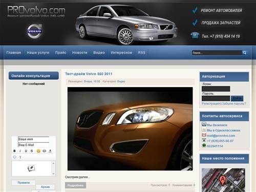Click the Ваше имя field
This screenshot has width=256, height=192.
tap(33, 139)
